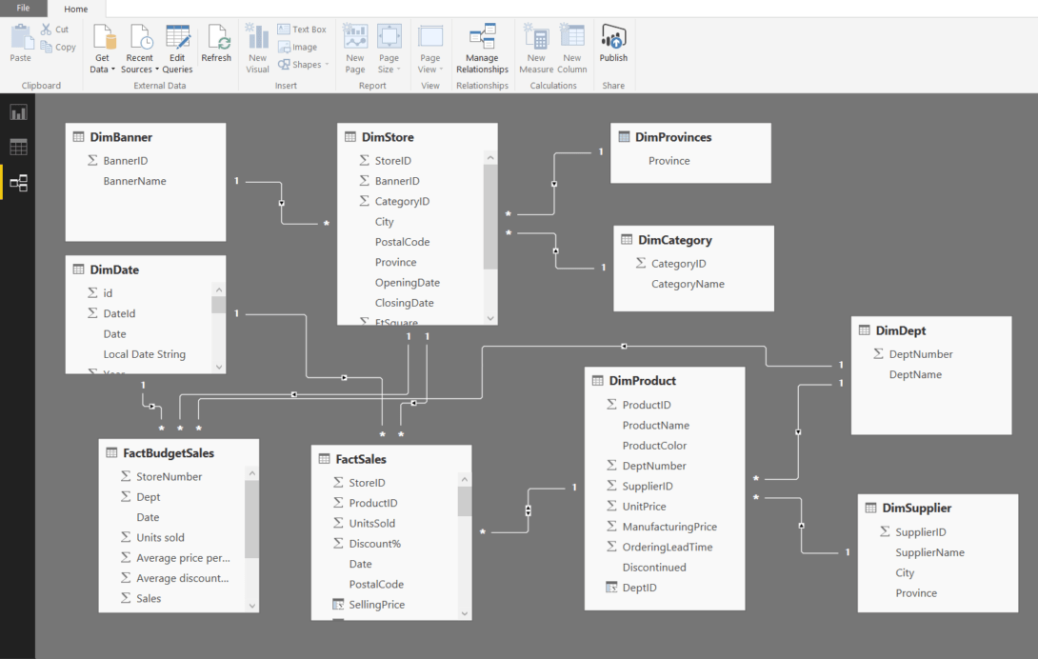This screenshot has height=659, width=1038.
Task: Open Get Data
Action: point(102,50)
